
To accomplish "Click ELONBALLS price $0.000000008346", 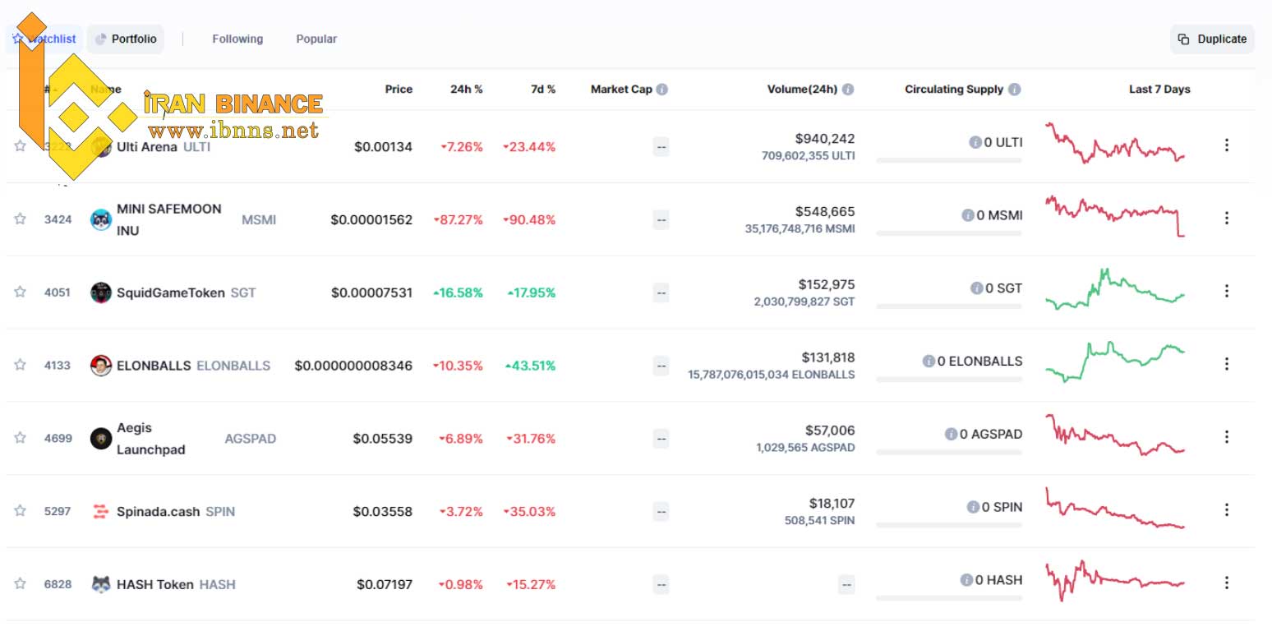I will tap(353, 366).
